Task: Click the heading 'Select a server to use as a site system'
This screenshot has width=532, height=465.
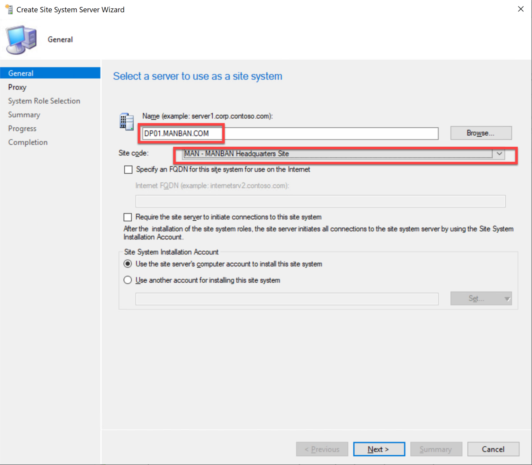Action: point(198,76)
